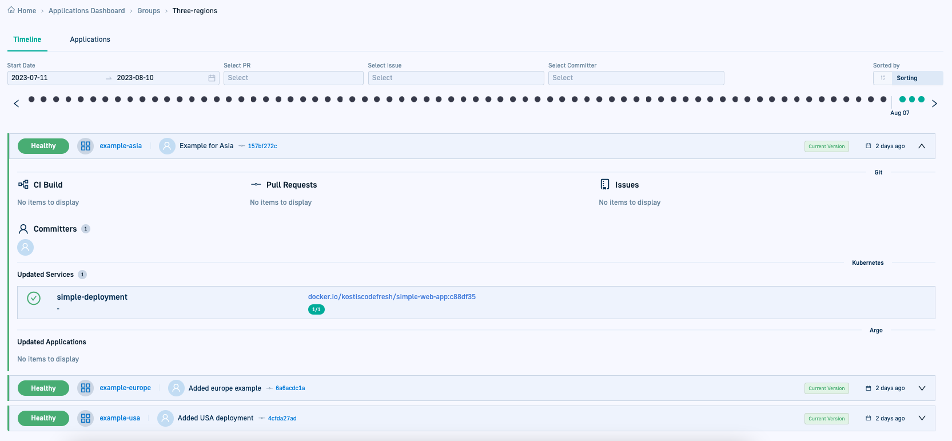Viewport: 952px width, 441px height.
Task: Collapse the example-asia timeline entry
Action: (922, 146)
